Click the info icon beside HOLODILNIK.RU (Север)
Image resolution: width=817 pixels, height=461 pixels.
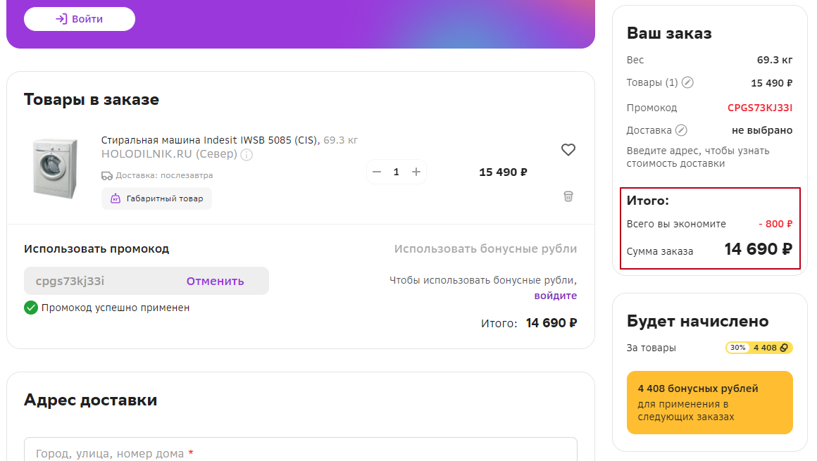tap(247, 155)
